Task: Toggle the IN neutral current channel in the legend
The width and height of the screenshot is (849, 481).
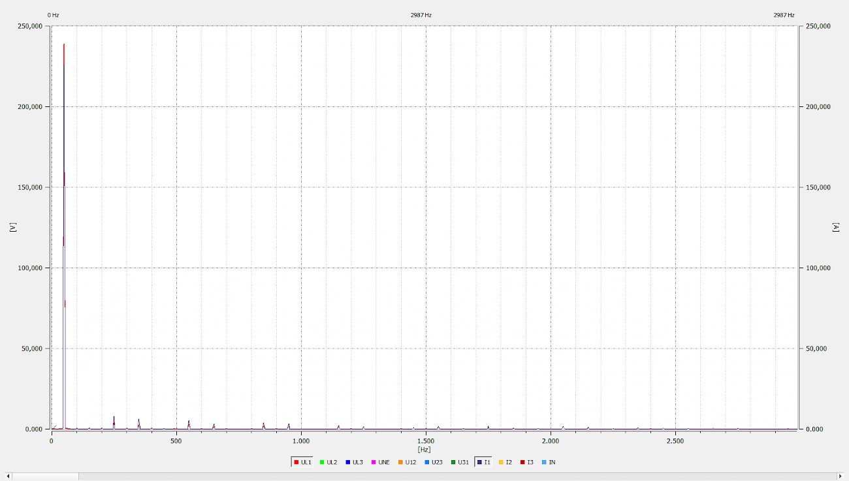Action: pos(549,462)
